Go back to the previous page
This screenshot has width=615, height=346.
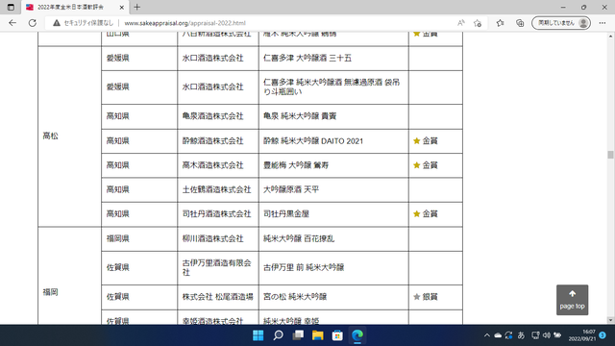(12, 23)
